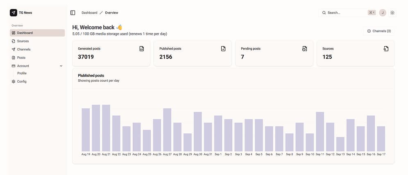Click the TG News paper plane logo
408x175 pixels.
(14, 13)
